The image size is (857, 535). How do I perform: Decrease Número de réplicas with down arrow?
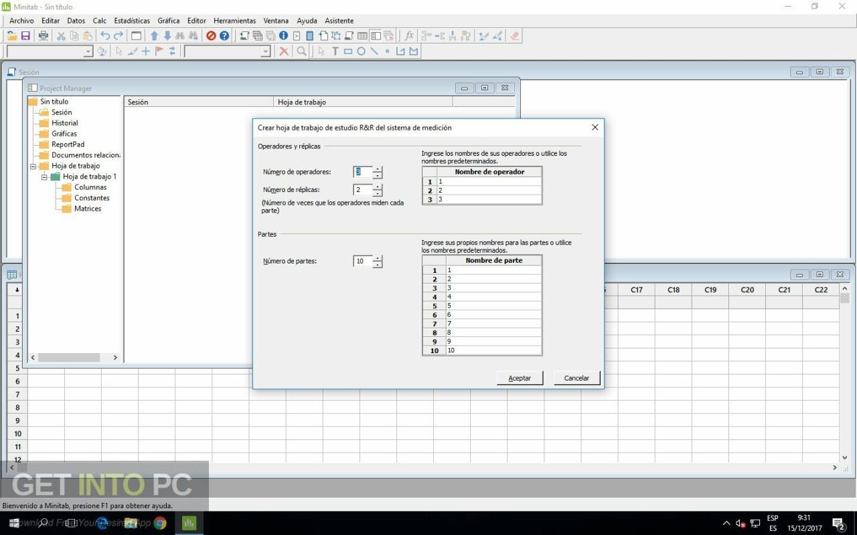(378, 193)
